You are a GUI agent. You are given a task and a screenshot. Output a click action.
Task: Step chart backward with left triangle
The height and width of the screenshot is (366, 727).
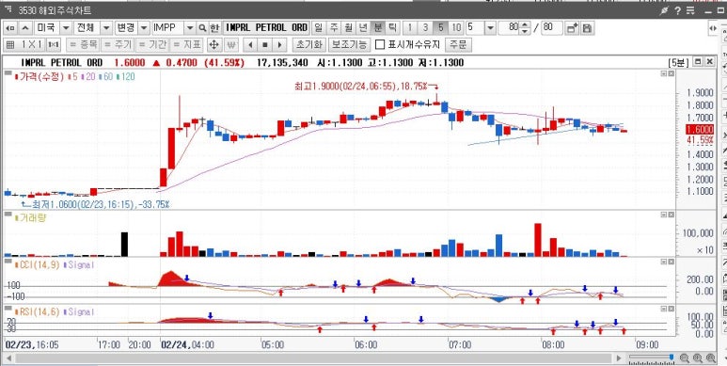click(250, 45)
